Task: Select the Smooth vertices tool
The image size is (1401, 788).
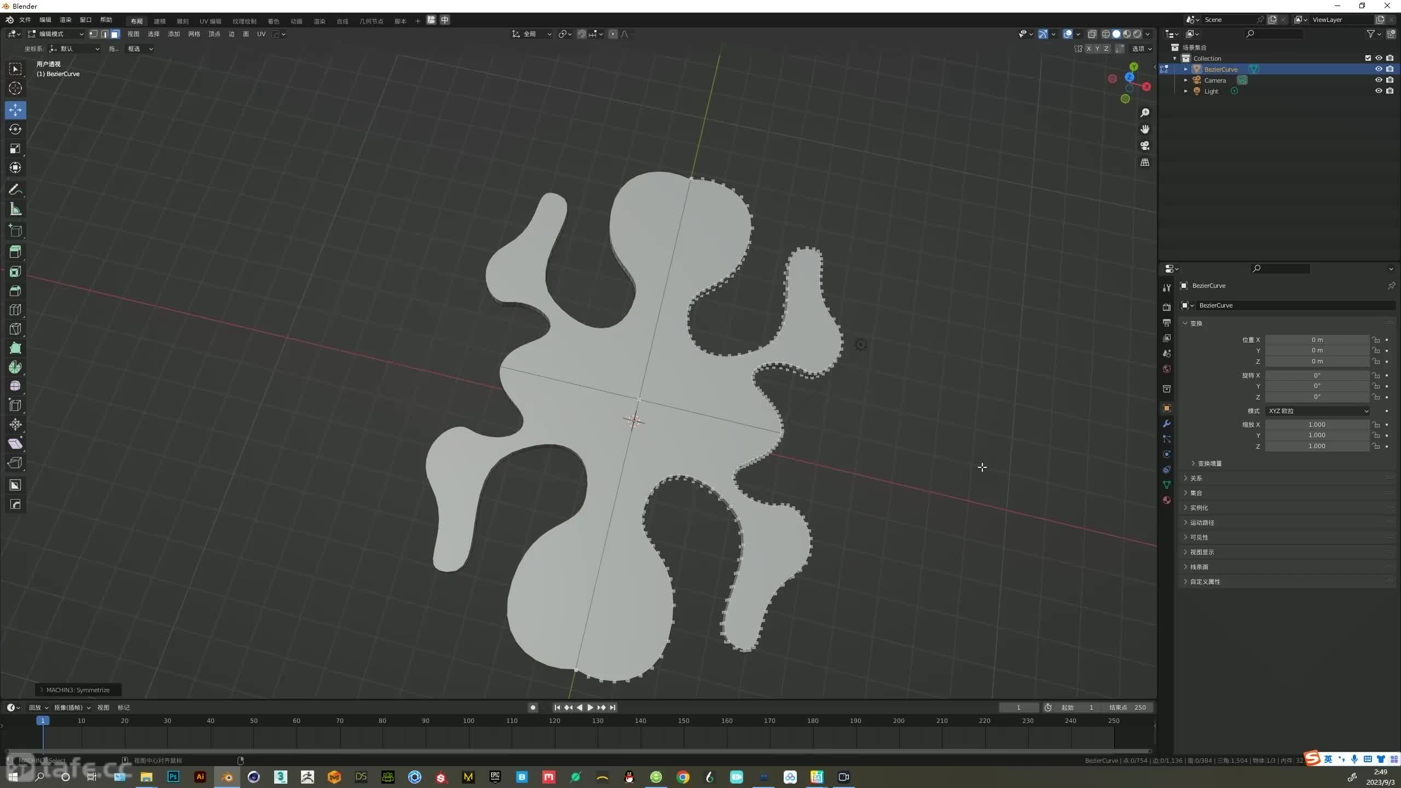Action: click(x=15, y=386)
